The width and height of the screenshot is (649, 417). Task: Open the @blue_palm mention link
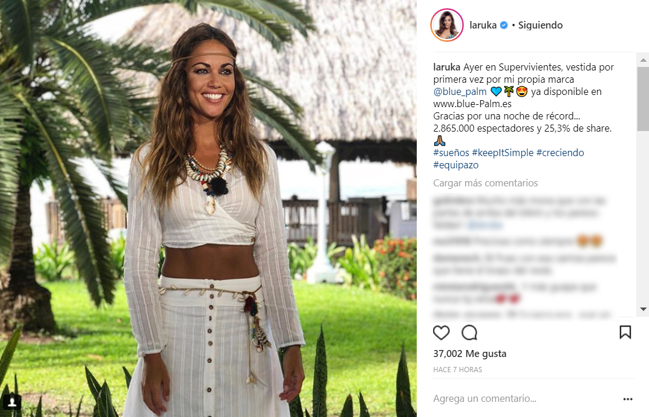[x=460, y=91]
